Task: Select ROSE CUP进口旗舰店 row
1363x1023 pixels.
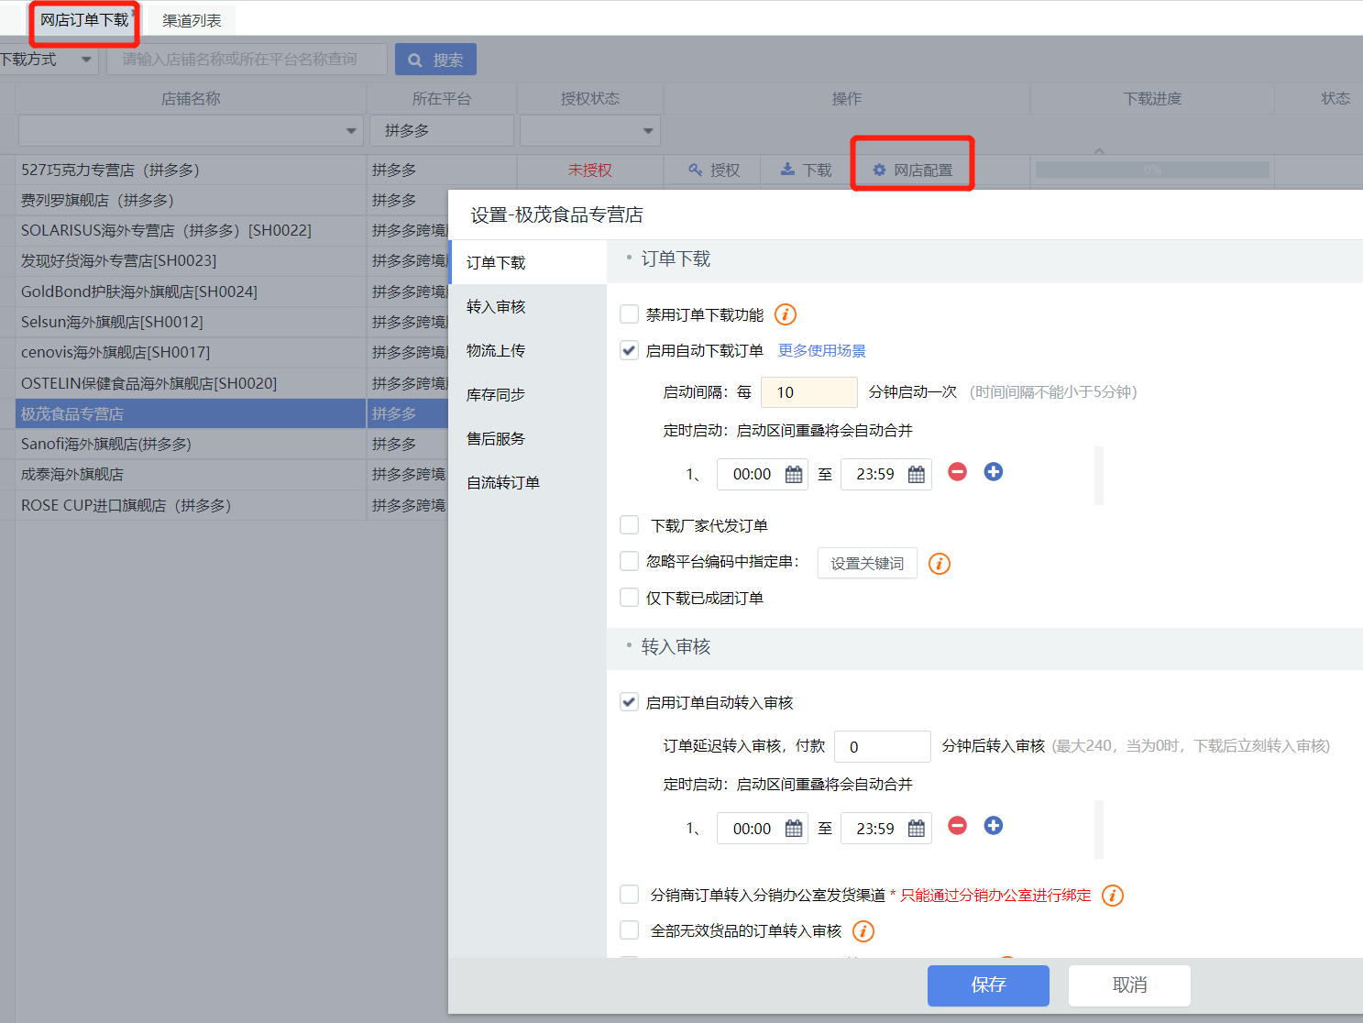Action: coord(191,505)
